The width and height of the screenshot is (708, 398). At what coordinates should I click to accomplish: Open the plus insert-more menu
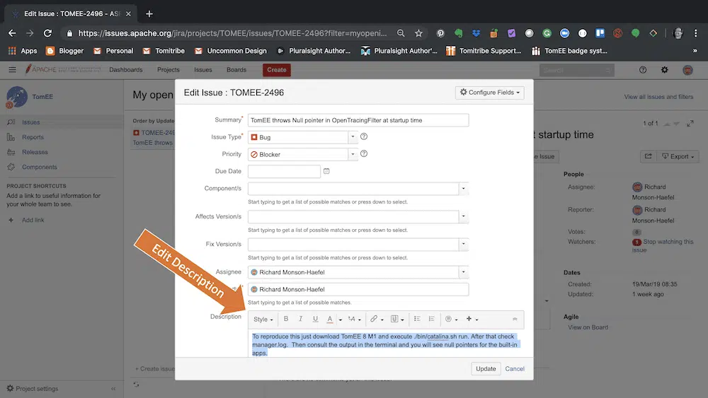coord(472,319)
